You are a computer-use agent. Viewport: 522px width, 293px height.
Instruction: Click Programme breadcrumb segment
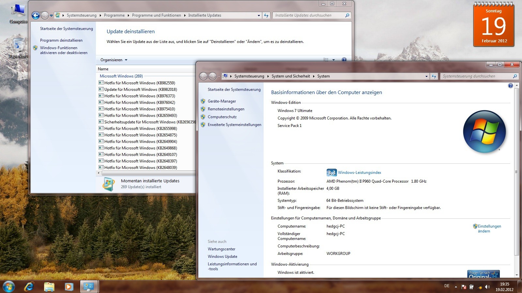(114, 15)
